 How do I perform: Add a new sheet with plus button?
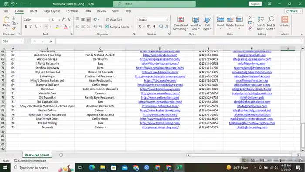click(61, 155)
